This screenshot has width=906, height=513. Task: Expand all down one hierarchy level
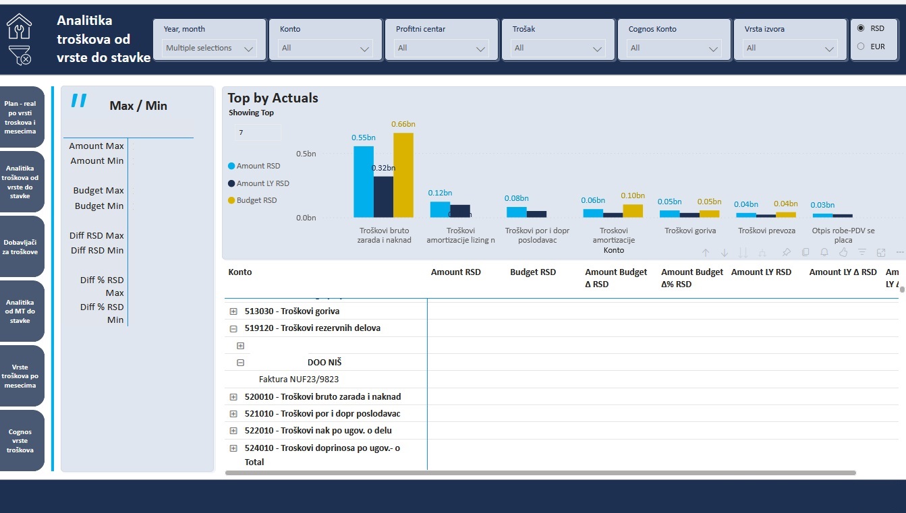click(762, 253)
